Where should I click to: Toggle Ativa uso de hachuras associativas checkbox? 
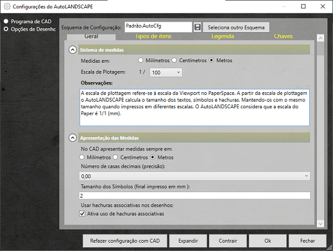pyautogui.click(x=83, y=213)
